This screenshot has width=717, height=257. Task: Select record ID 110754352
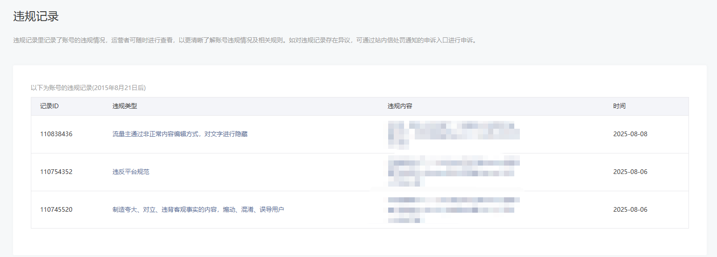point(57,172)
